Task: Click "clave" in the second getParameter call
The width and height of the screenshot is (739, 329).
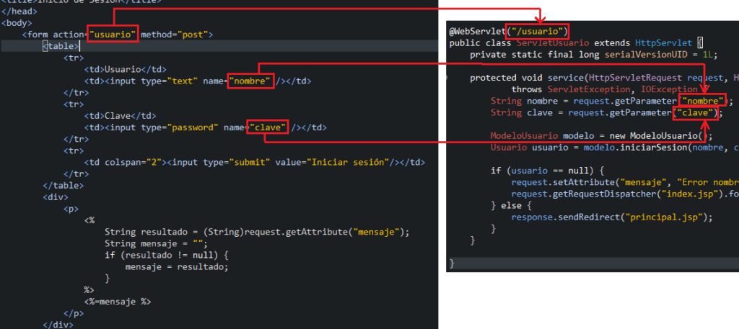Action: point(695,113)
